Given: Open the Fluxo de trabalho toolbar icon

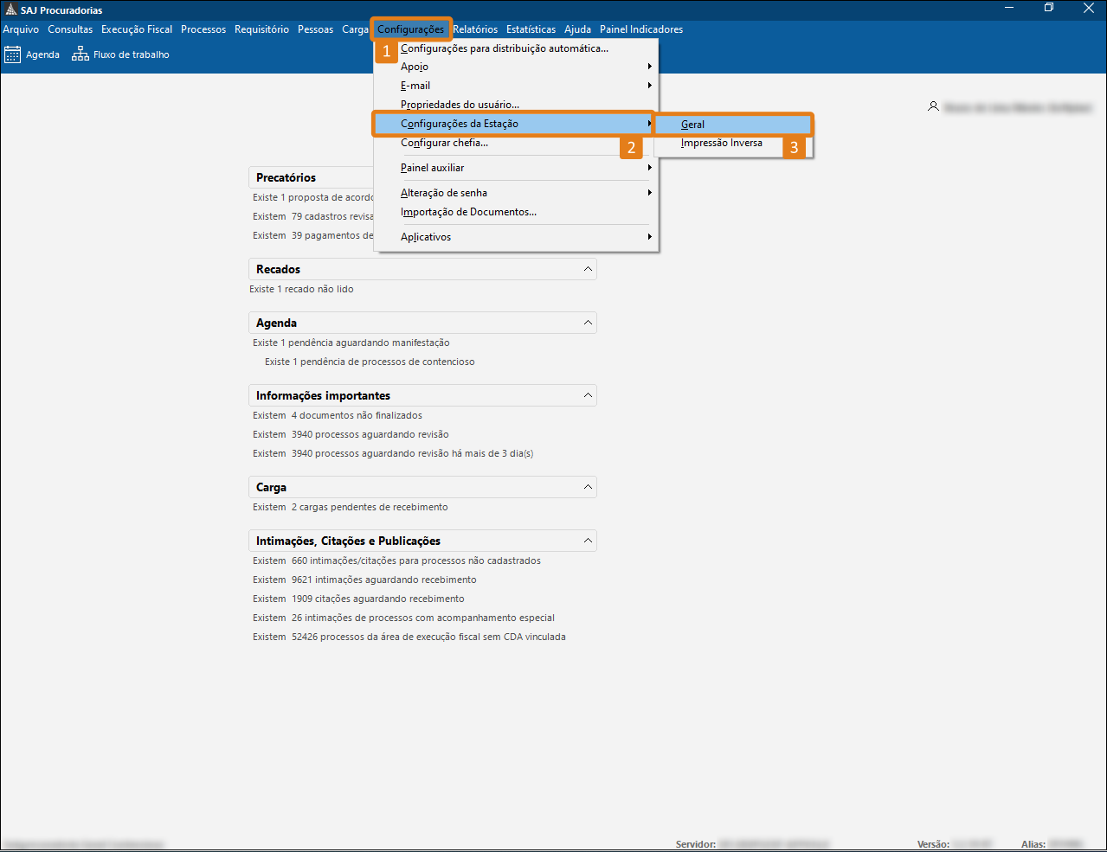Looking at the screenshot, I should (80, 54).
